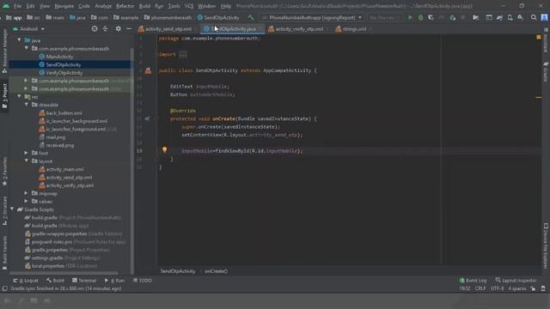Click the collapse all icon in Project panel
This screenshot has width=550, height=309.
click(x=105, y=28)
